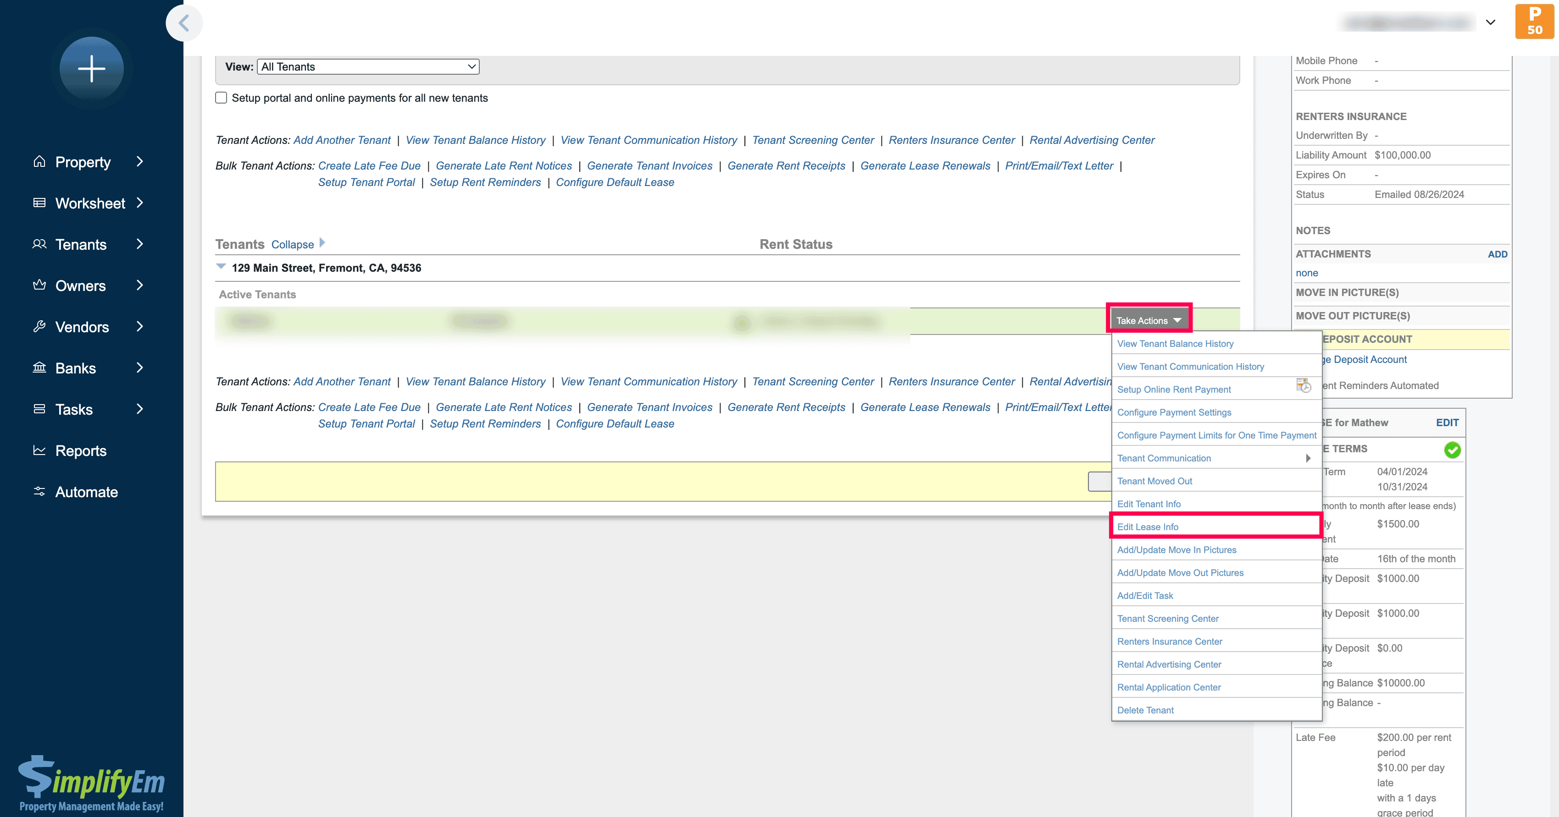This screenshot has width=1559, height=817.
Task: Click the Banks building icon
Action: [39, 367]
